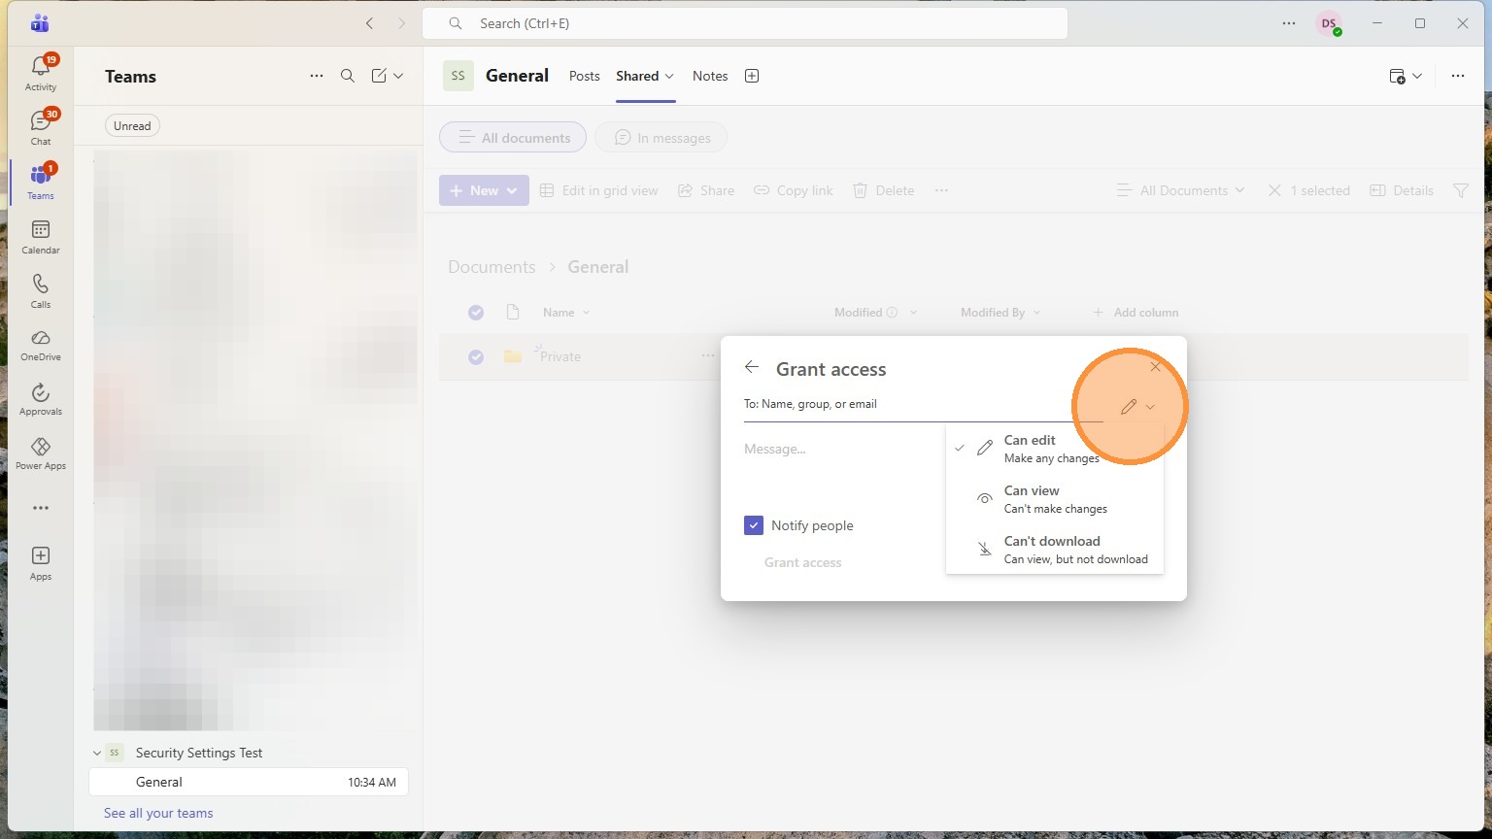Click Copy link in toolbar
This screenshot has width=1492, height=839.
click(x=794, y=190)
